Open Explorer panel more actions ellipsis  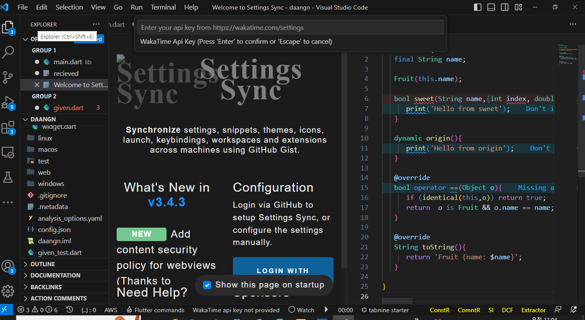(x=96, y=24)
